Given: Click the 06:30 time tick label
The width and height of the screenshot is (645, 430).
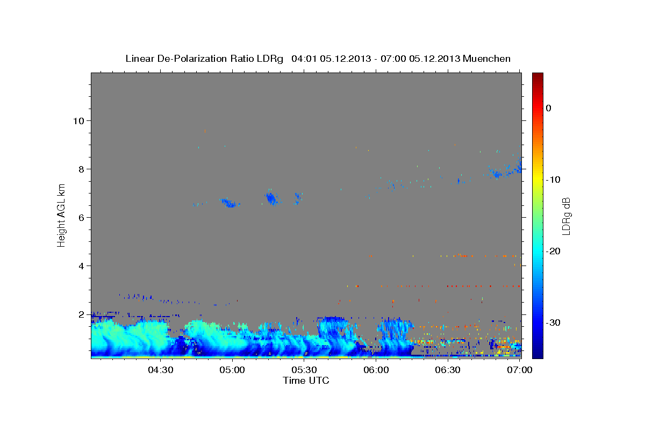Looking at the screenshot, I should [x=448, y=370].
